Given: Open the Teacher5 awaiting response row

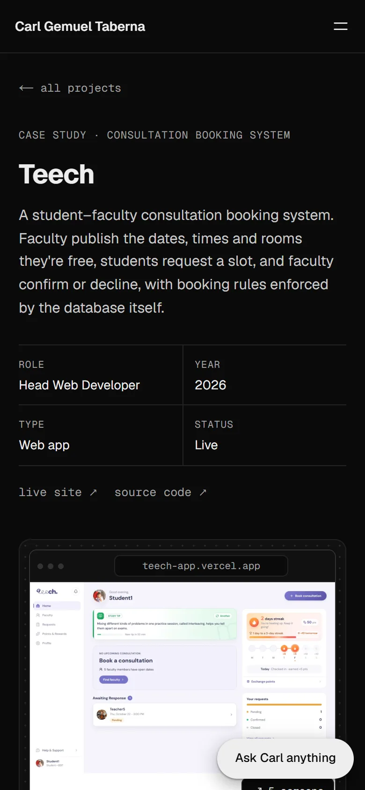Looking at the screenshot, I should tap(165, 715).
